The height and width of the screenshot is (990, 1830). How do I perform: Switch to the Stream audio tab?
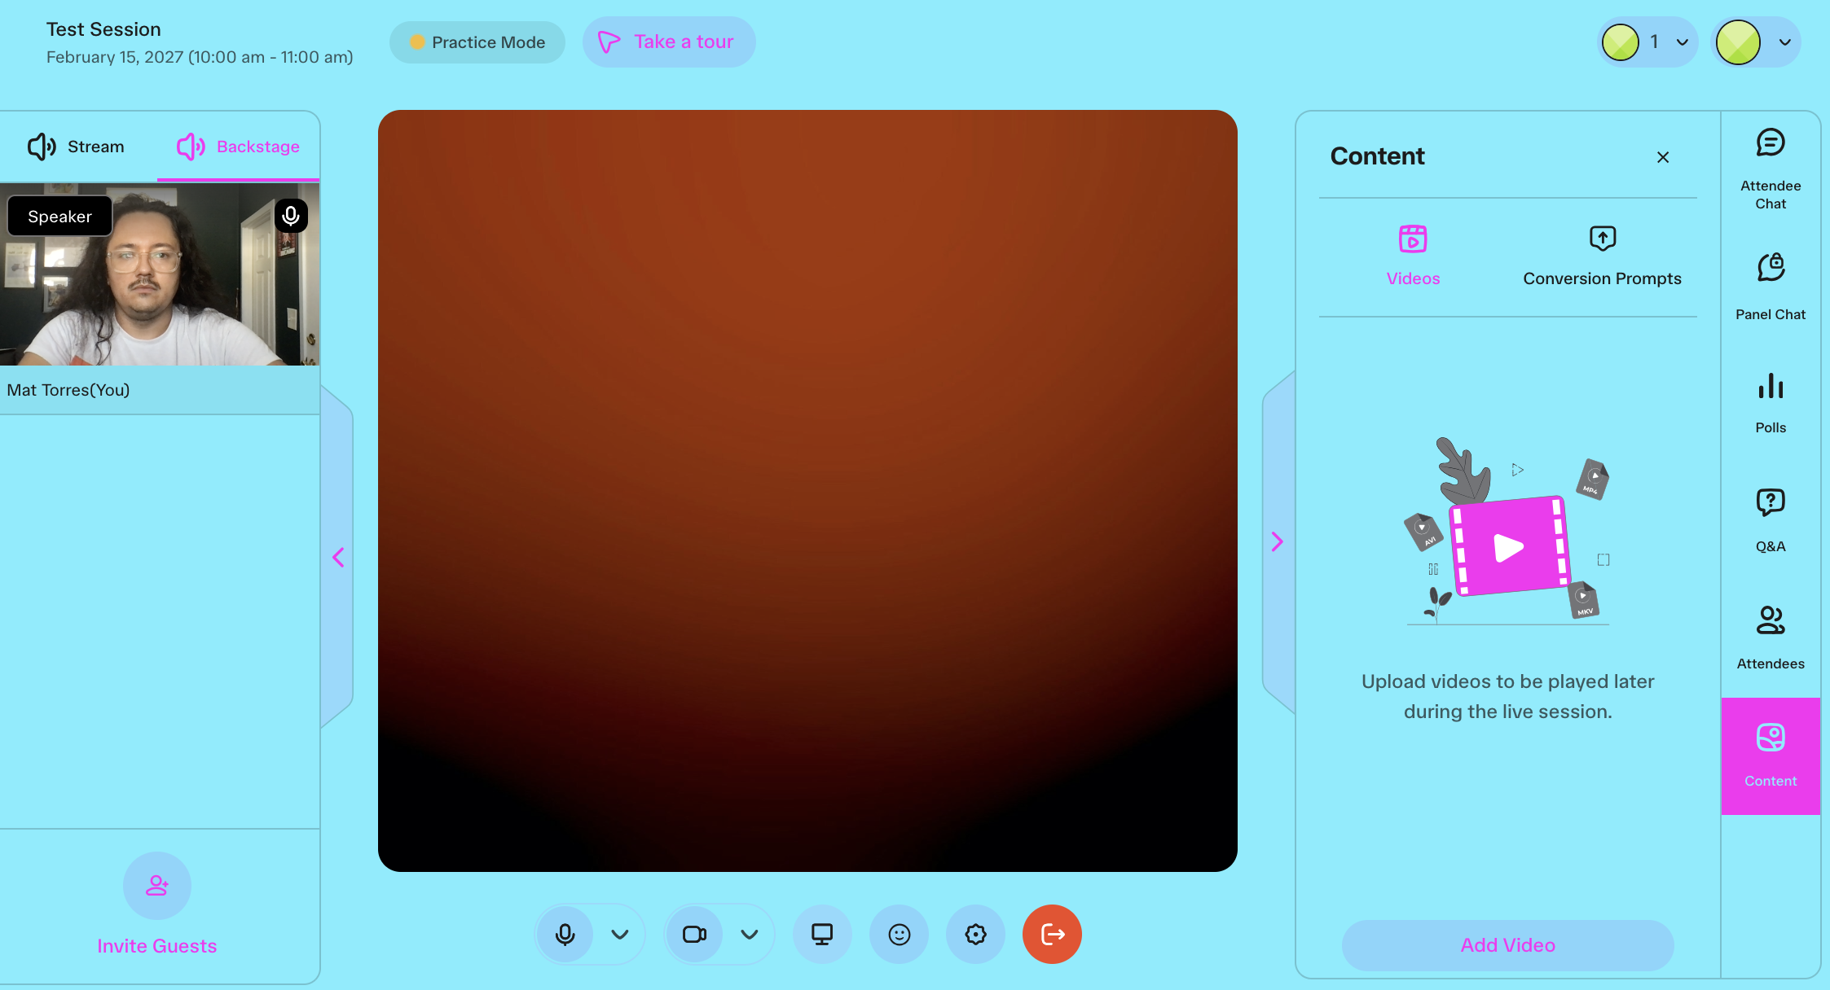77,147
